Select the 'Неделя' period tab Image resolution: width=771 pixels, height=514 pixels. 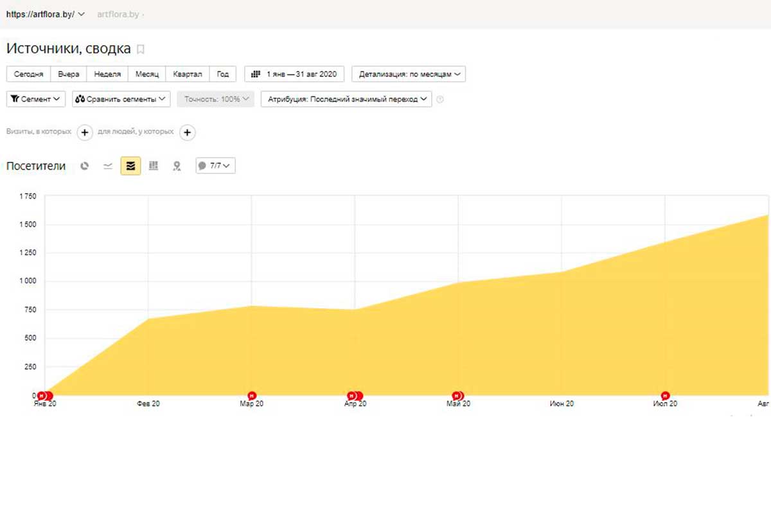pyautogui.click(x=107, y=74)
